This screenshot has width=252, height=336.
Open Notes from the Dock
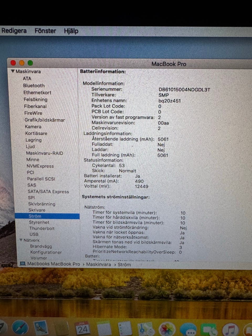point(104,329)
